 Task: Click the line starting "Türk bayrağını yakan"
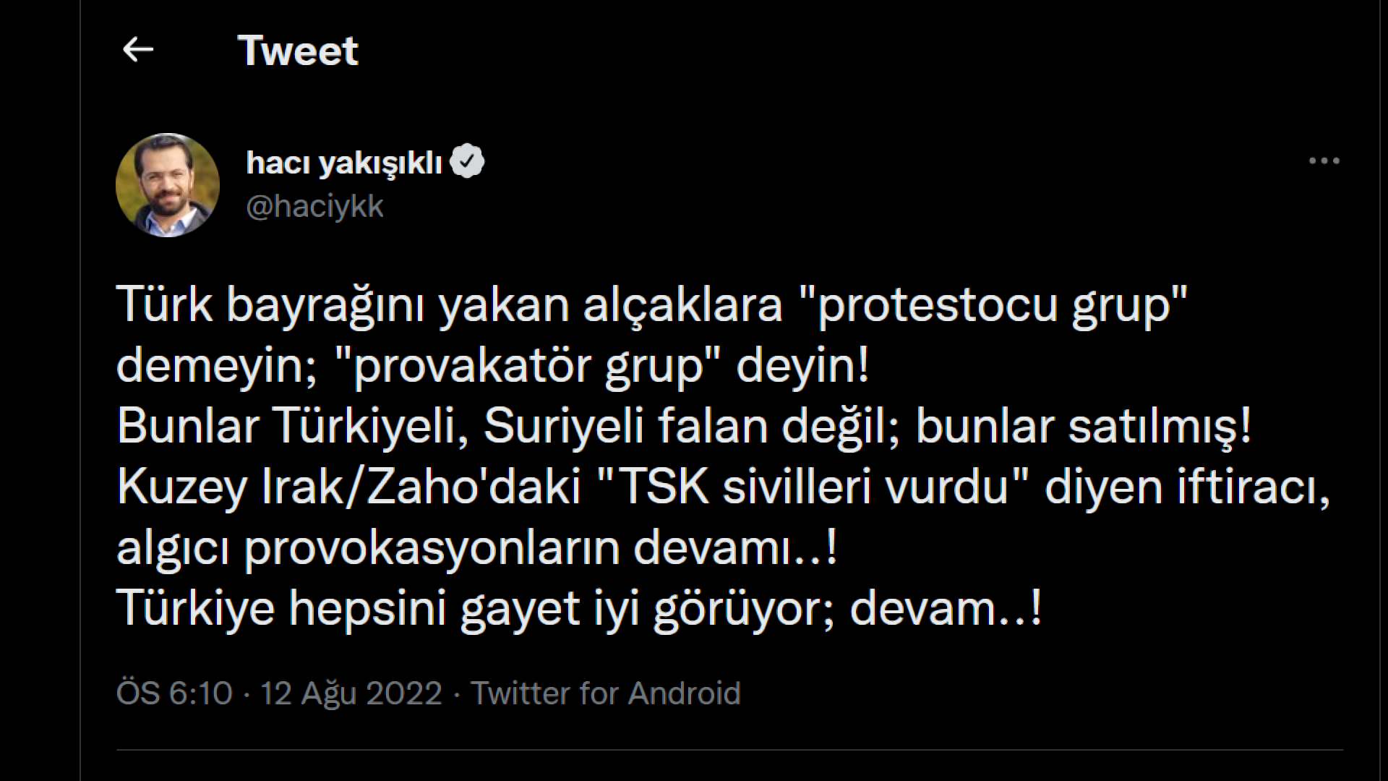(x=448, y=304)
